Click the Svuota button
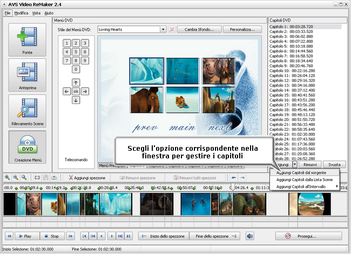This screenshot has height=254, width=351. point(334,165)
